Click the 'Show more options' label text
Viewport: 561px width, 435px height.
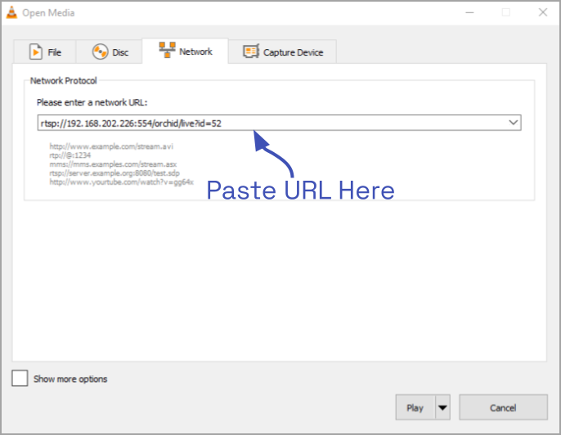[70, 379]
